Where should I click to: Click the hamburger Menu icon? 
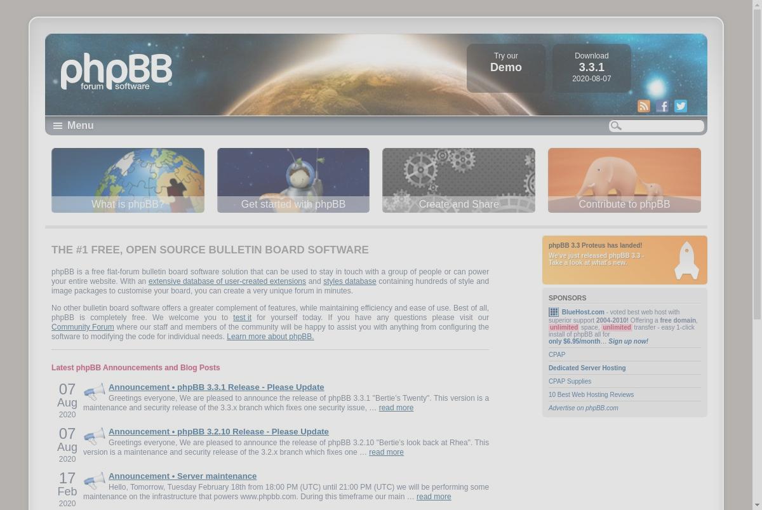(x=58, y=126)
